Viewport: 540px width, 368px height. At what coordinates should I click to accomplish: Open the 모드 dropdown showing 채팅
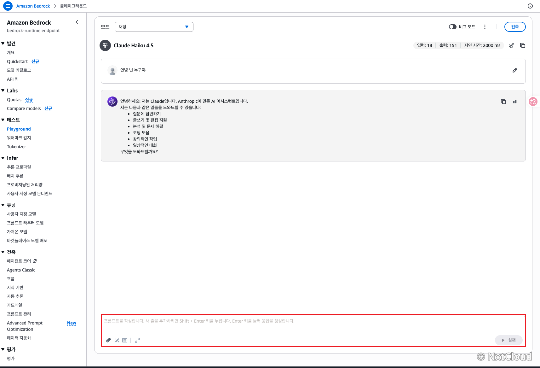(154, 27)
